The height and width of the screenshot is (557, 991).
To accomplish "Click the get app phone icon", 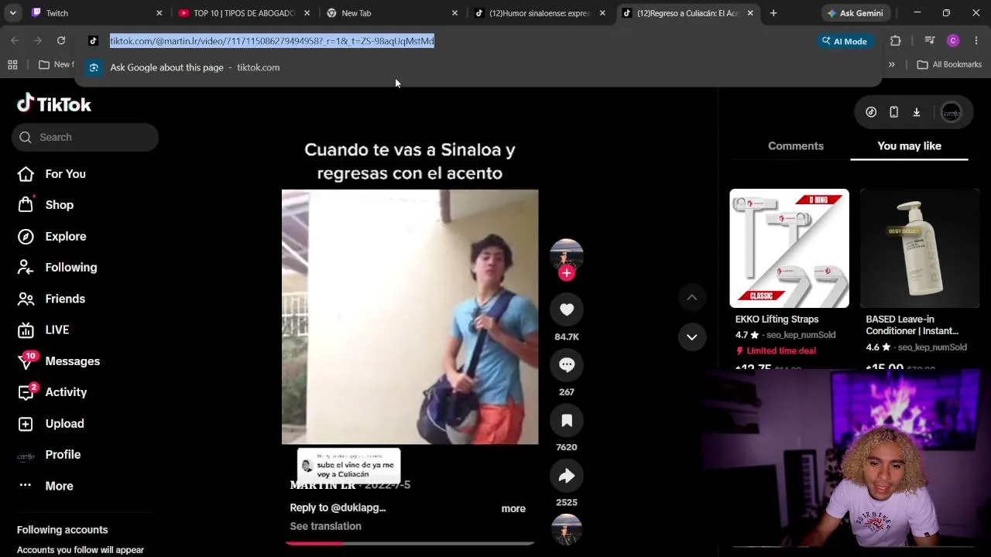I will point(893,112).
